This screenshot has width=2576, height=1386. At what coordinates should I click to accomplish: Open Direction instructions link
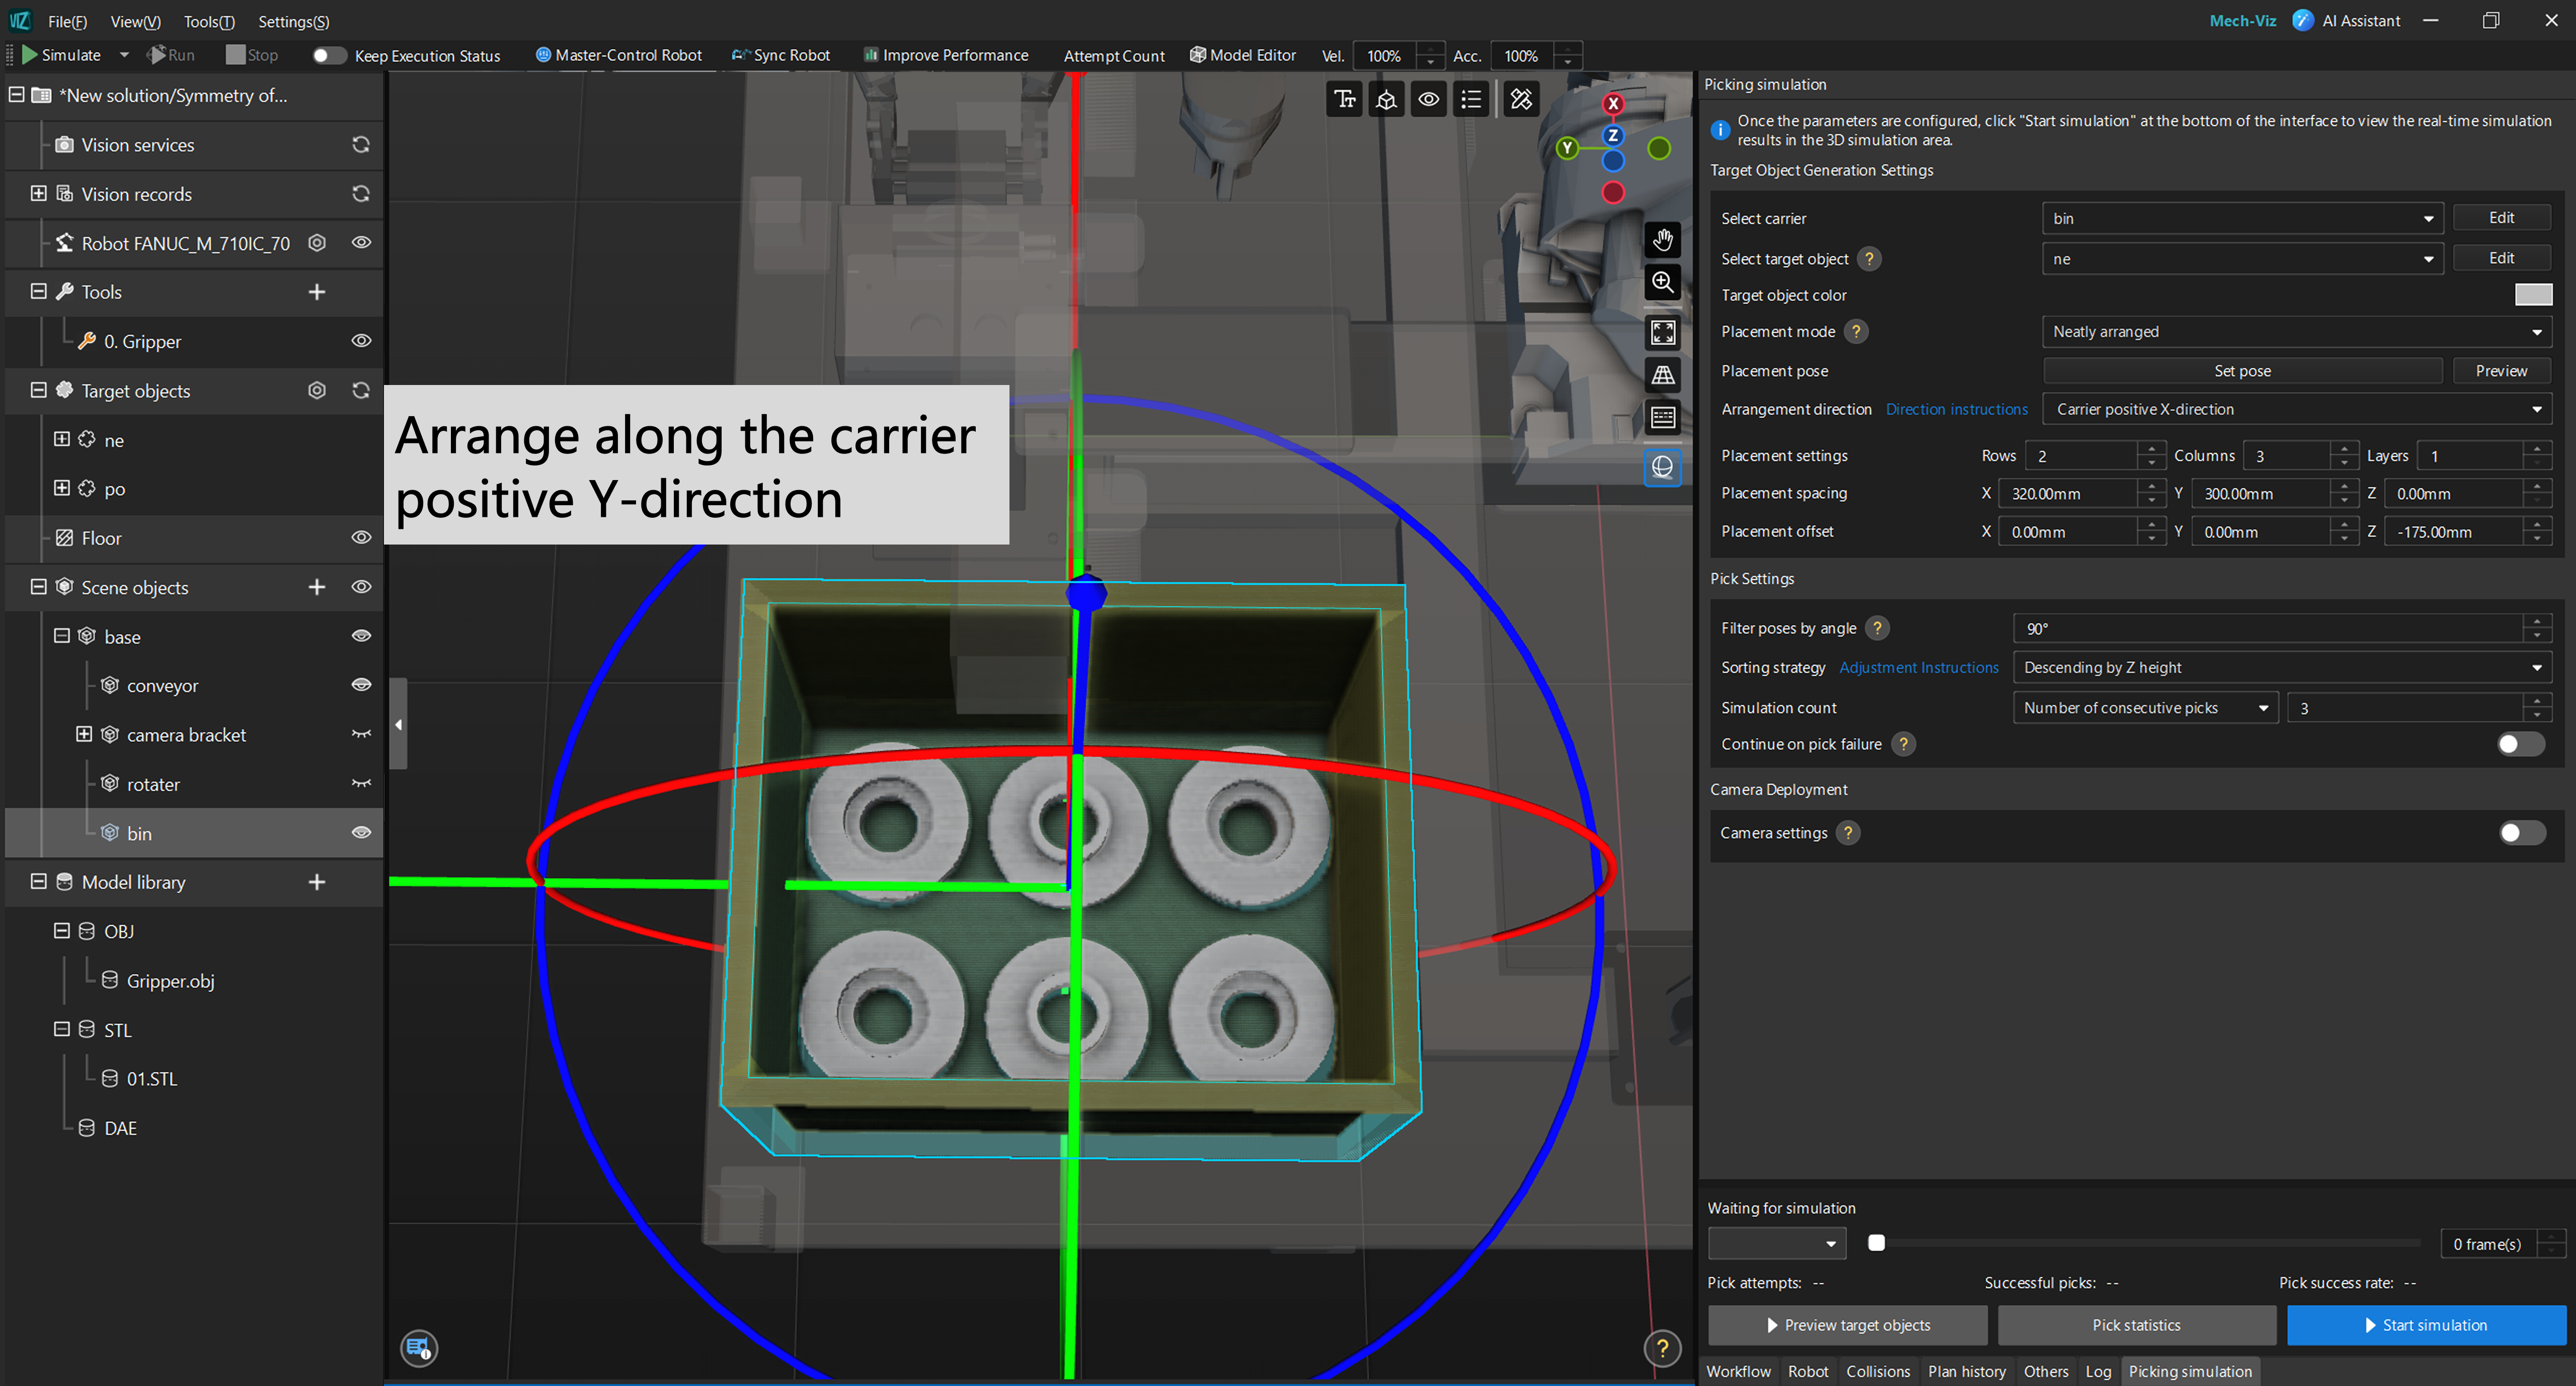[1956, 409]
